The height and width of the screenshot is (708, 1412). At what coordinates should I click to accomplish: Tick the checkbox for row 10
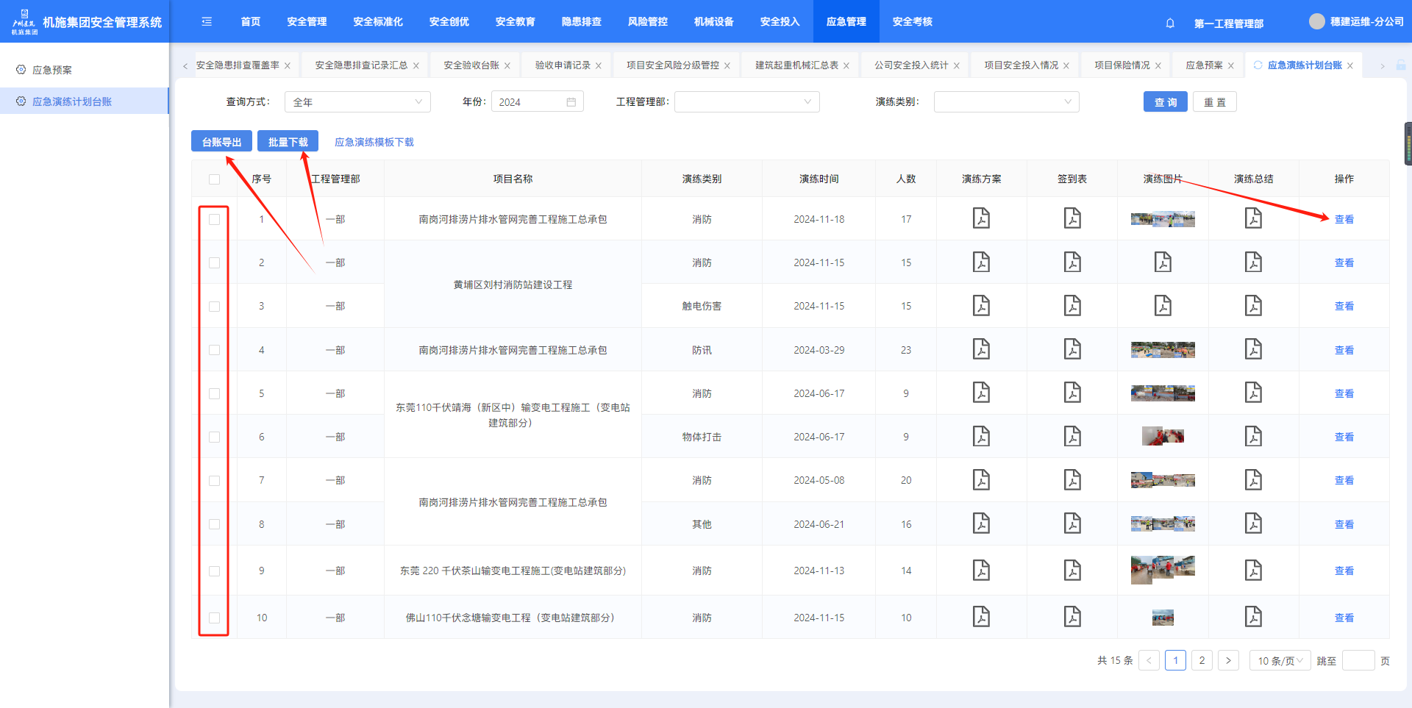coord(214,618)
